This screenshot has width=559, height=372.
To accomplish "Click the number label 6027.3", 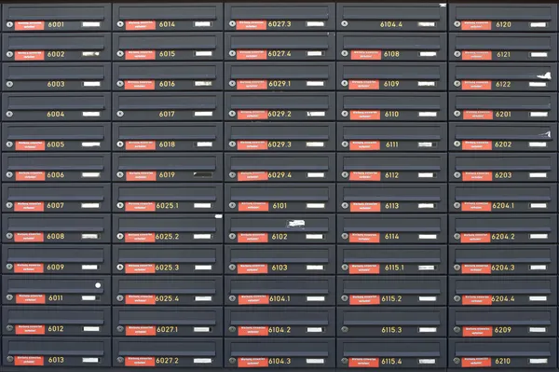I will 279,24.
